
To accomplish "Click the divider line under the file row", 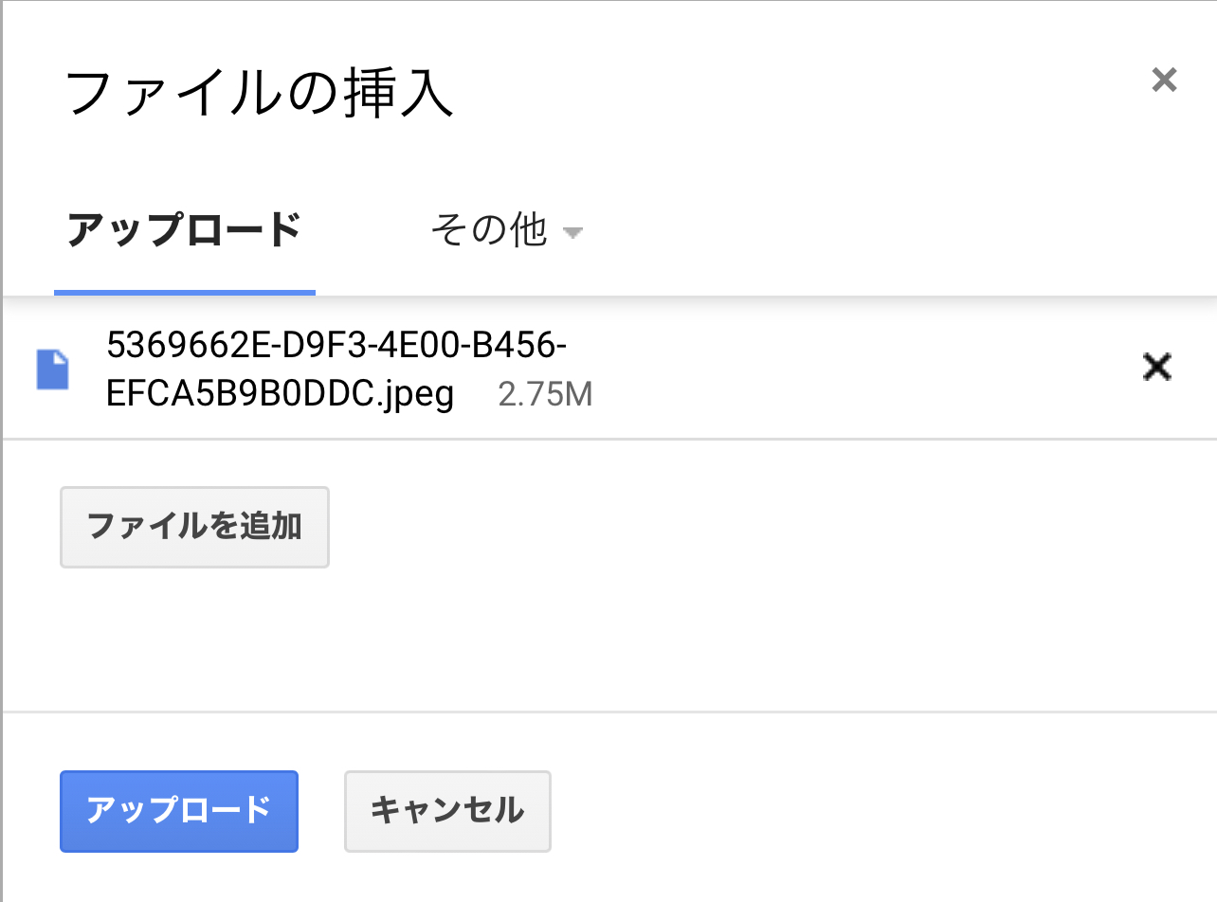I will 607,439.
